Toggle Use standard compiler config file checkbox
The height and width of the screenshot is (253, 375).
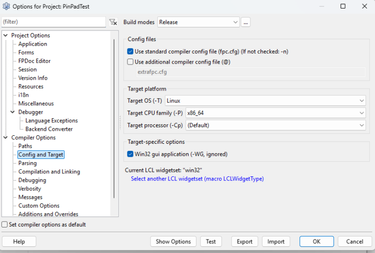pos(130,52)
